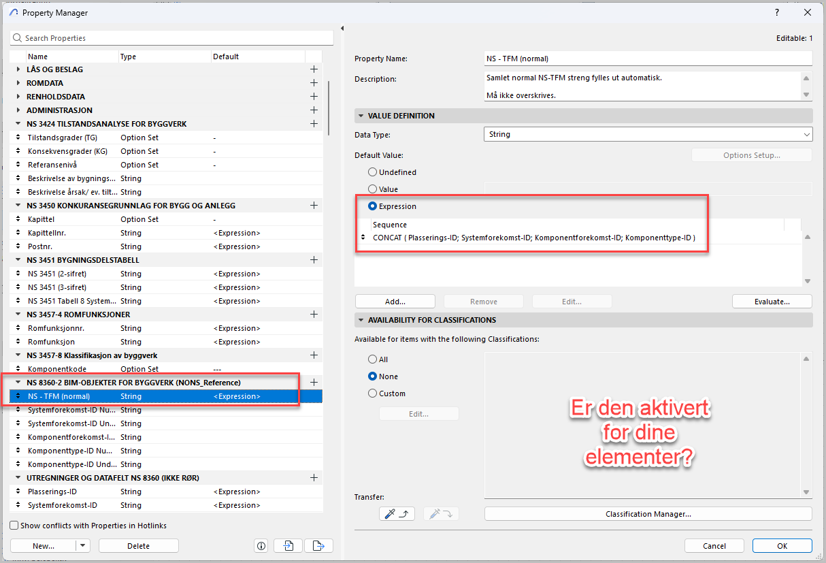Select the Undefined default value radio button

point(372,172)
